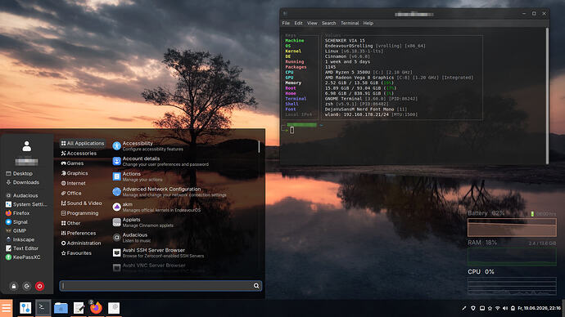Open the Terminal menu in menubar

point(350,23)
